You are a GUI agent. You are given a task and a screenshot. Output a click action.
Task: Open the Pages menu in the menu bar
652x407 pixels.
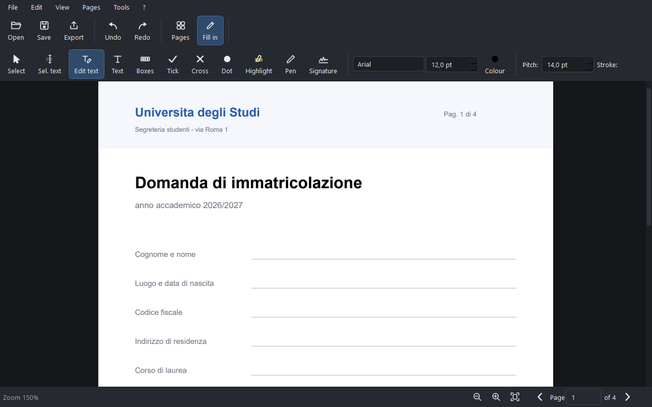tap(91, 7)
